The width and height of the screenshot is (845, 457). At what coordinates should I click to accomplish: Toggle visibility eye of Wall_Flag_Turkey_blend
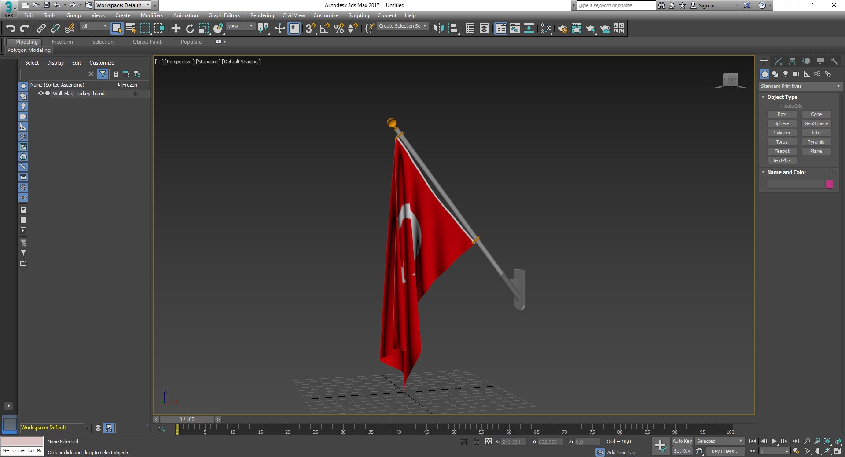click(40, 94)
